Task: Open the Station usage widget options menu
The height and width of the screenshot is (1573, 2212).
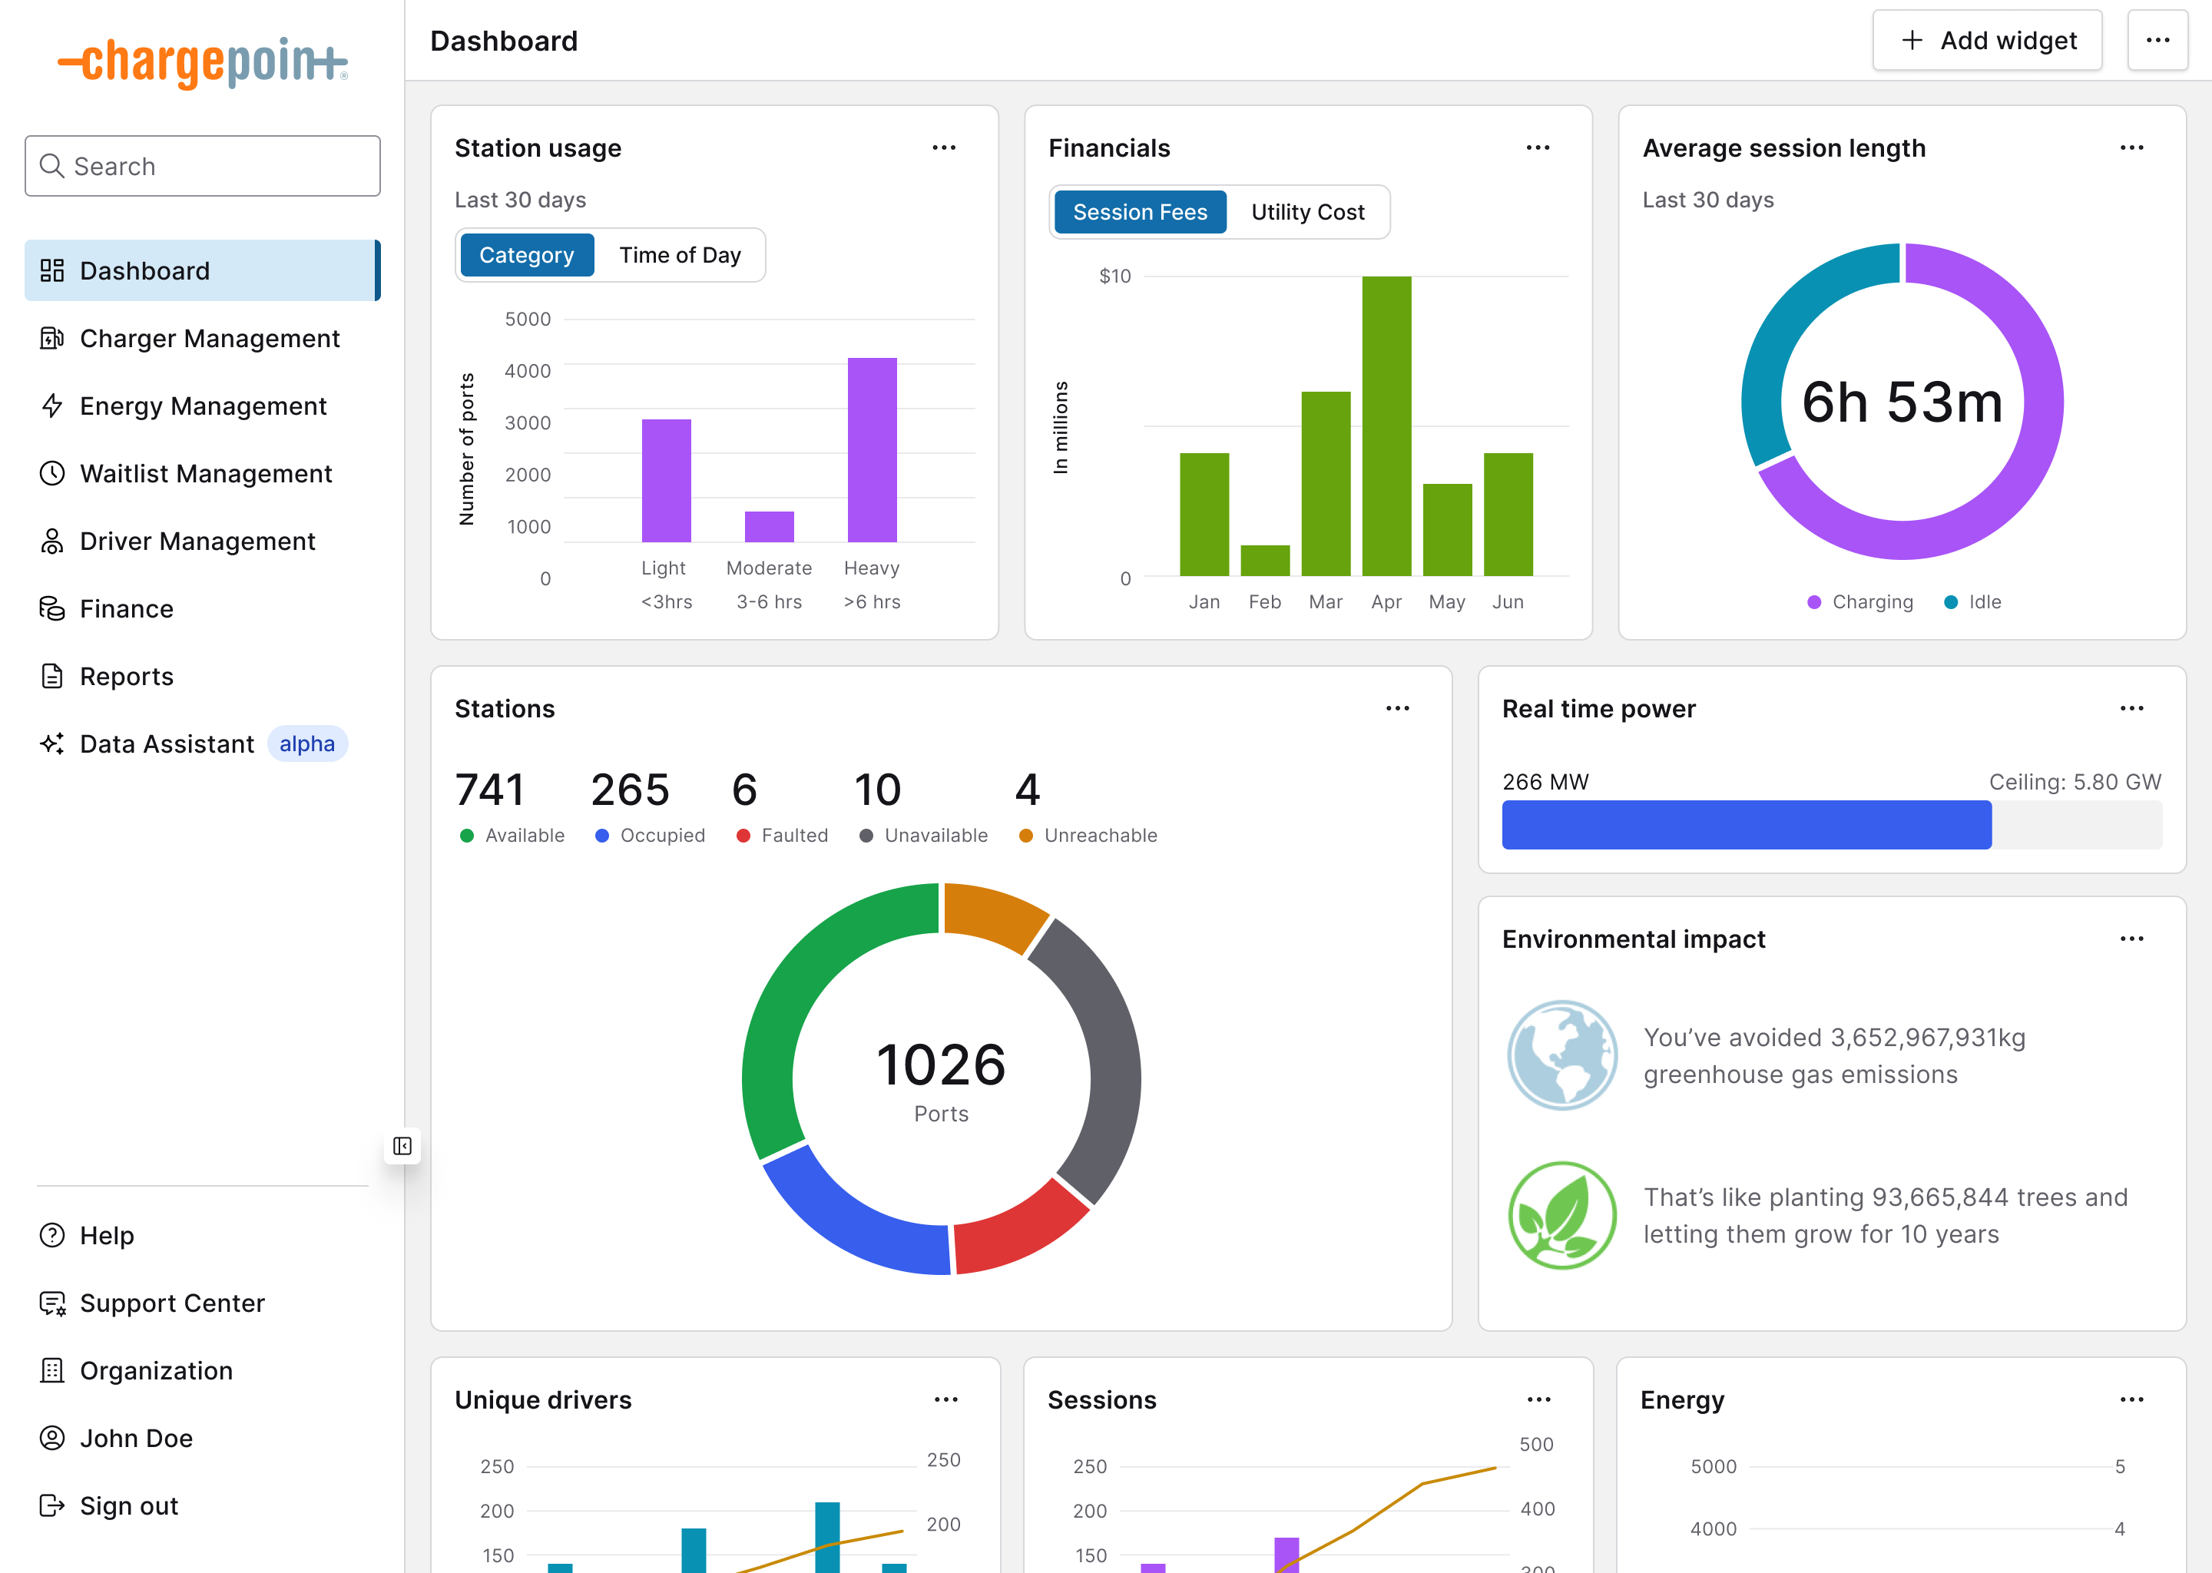Action: 943,148
